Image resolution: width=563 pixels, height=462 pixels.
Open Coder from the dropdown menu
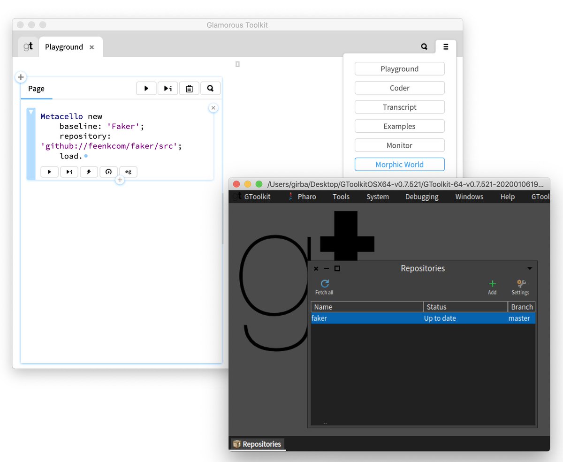(x=399, y=88)
